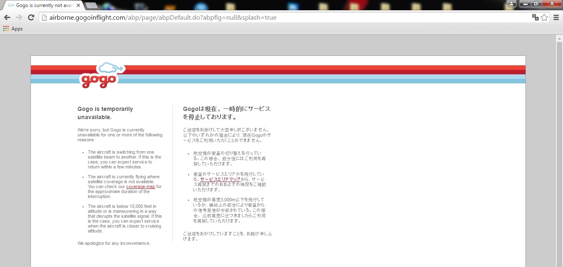The width and height of the screenshot is (563, 267).
Task: Click the Gogo cloud logo
Action: (x=100, y=76)
